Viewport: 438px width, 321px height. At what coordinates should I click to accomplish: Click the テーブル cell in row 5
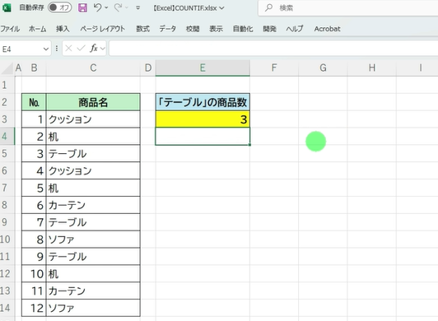93,153
